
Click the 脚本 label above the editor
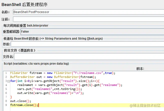click(140, 69)
